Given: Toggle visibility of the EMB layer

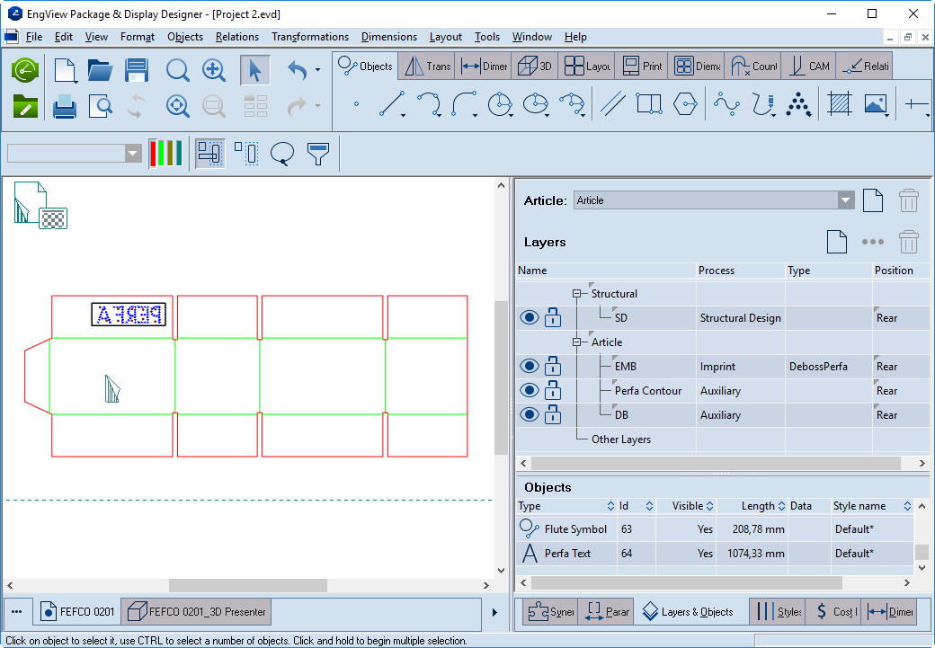Looking at the screenshot, I should point(529,367).
